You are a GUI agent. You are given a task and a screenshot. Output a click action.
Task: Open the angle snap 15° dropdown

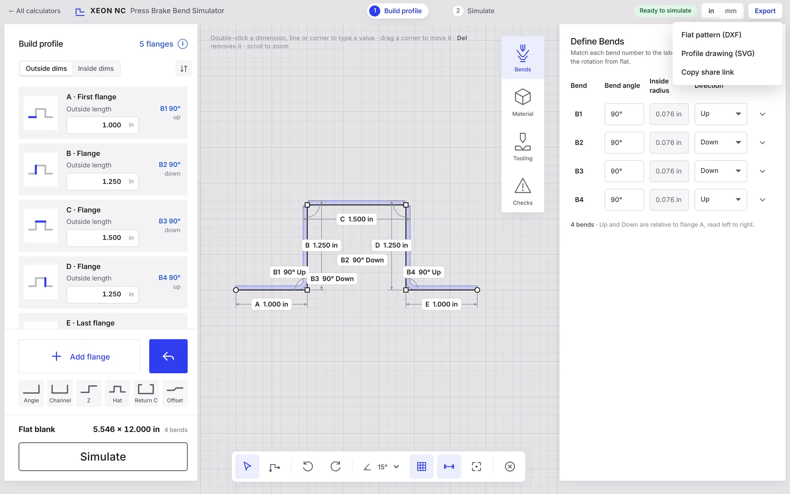point(382,466)
